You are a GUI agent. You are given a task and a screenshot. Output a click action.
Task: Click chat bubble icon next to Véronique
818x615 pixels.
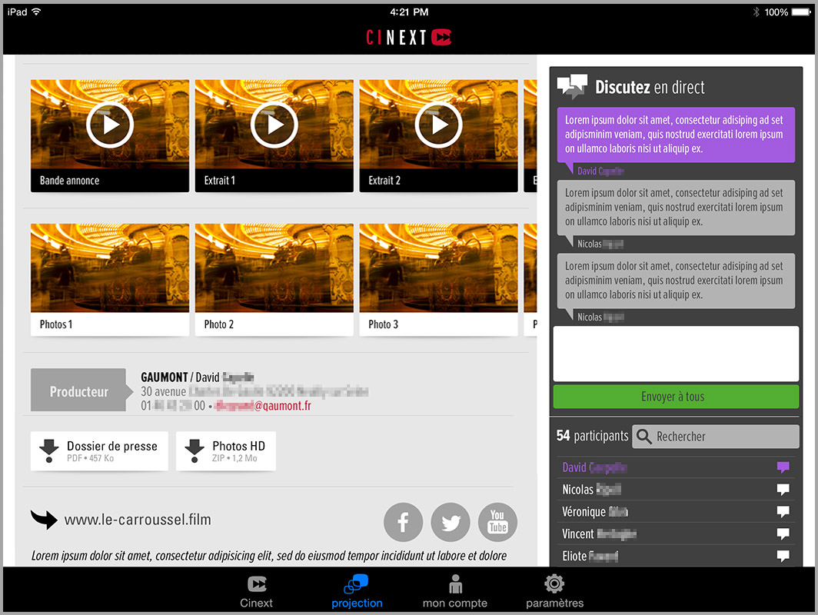point(783,512)
